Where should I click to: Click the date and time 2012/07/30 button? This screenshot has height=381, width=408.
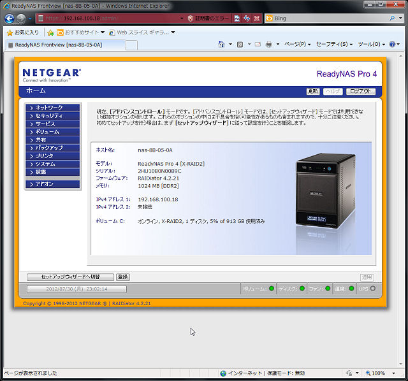click(76, 289)
